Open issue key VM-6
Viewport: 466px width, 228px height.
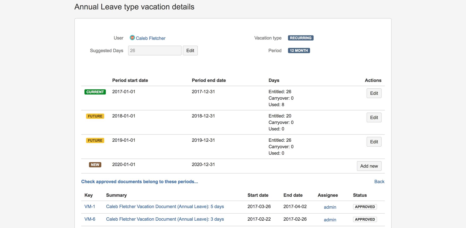coord(90,219)
